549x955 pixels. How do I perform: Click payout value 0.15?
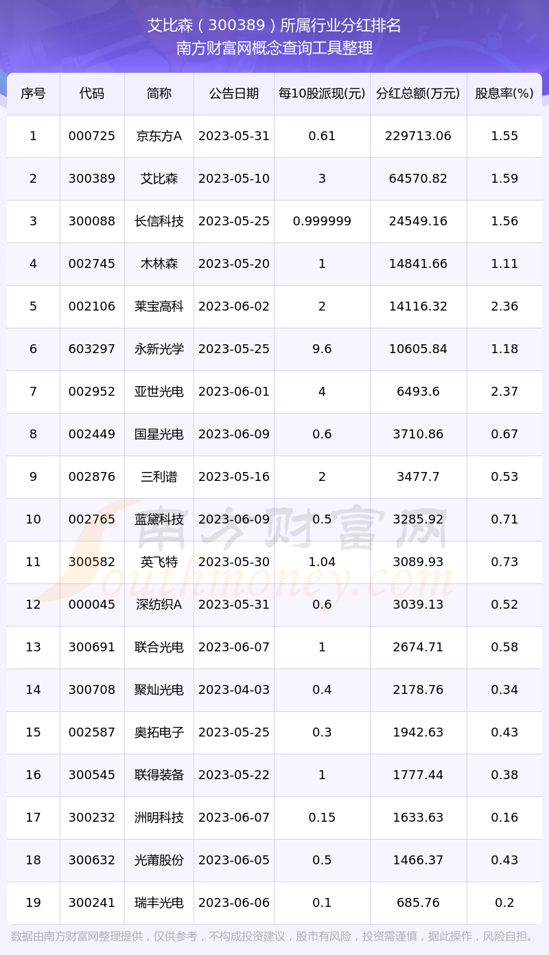click(x=322, y=818)
